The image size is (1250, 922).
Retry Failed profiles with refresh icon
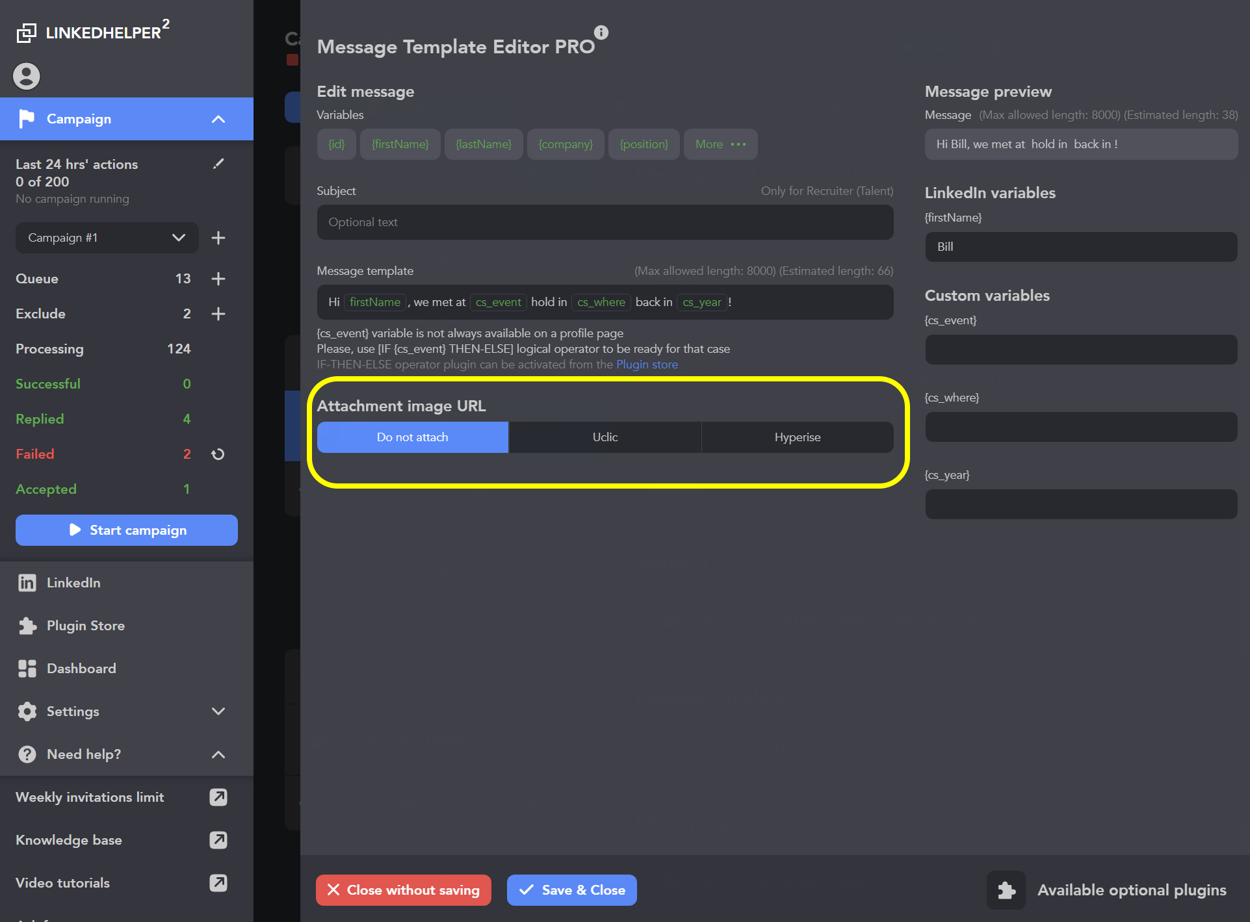pos(218,454)
